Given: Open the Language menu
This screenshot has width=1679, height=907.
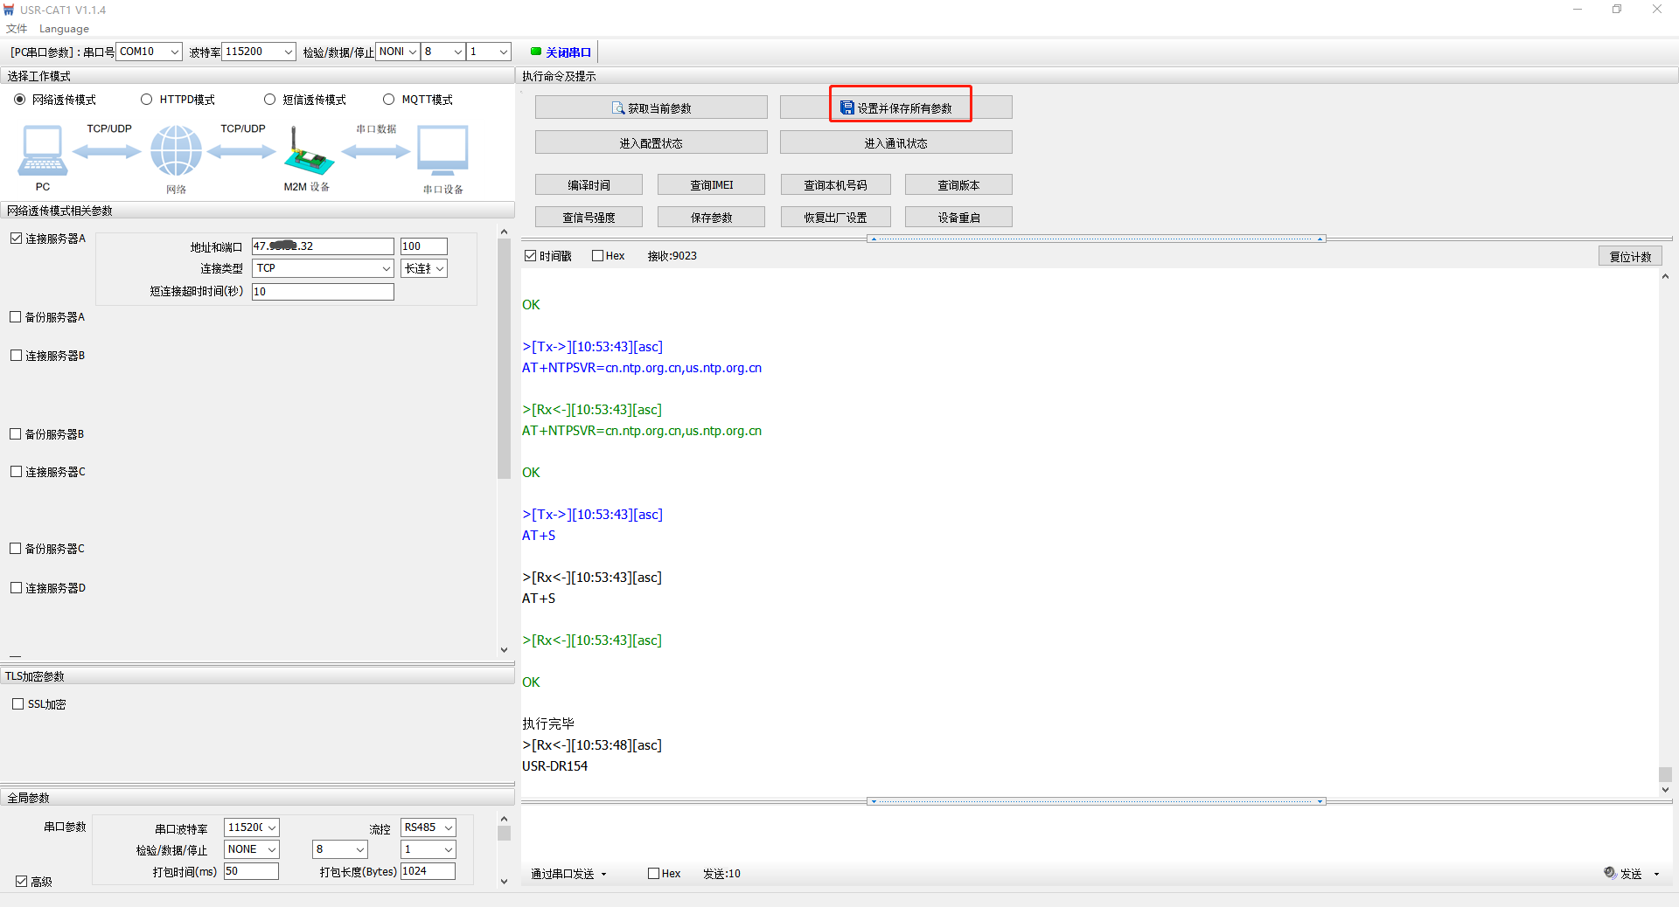Looking at the screenshot, I should pos(64,29).
